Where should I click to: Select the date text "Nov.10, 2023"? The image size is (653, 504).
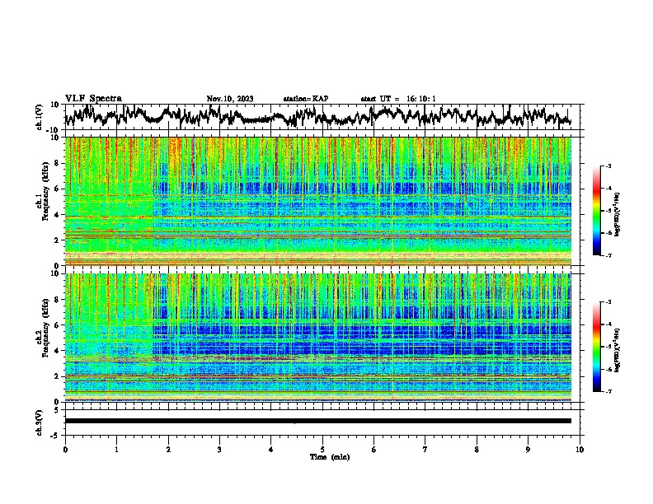click(230, 99)
